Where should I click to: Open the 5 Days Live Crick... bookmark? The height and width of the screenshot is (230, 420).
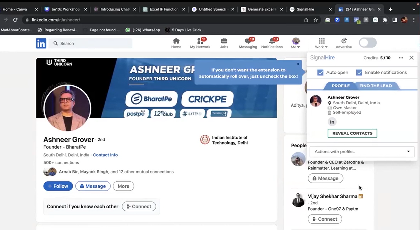(x=184, y=30)
